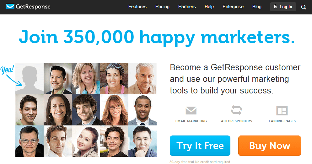Visit the Help section
This screenshot has width=312, height=164.
(x=209, y=7)
